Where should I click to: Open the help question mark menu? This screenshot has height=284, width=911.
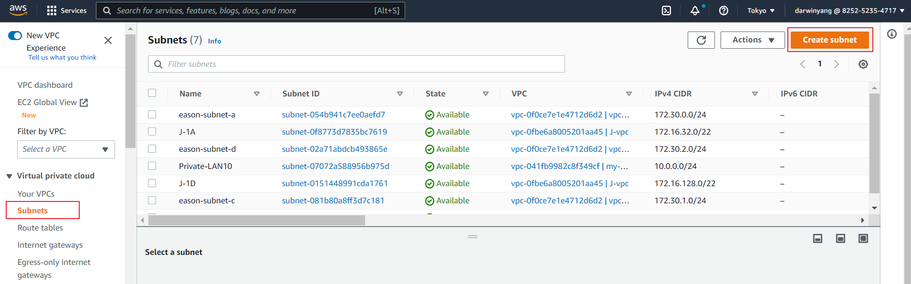(723, 11)
